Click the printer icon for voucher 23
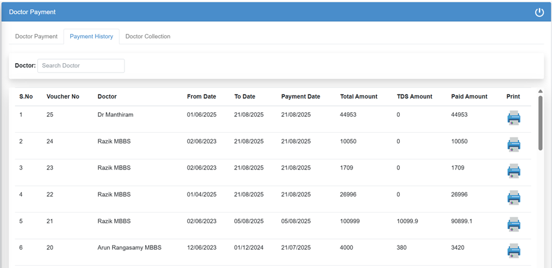Image resolution: width=552 pixels, height=268 pixels. 514,171
